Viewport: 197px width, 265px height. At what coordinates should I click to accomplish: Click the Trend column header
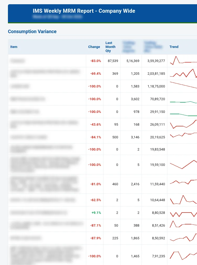pyautogui.click(x=174, y=47)
